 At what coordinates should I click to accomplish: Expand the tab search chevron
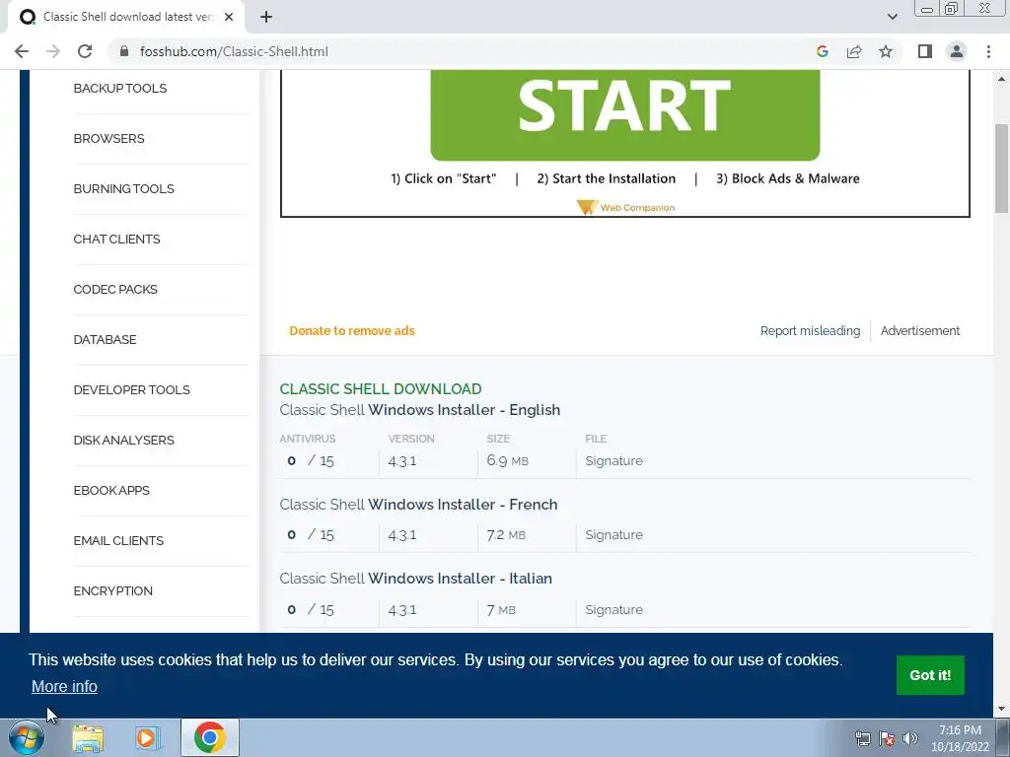pos(892,18)
